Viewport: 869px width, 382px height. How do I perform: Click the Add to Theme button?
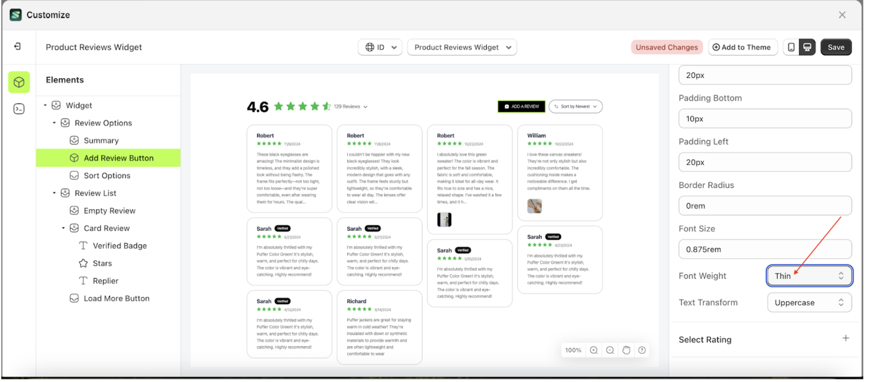click(x=742, y=47)
